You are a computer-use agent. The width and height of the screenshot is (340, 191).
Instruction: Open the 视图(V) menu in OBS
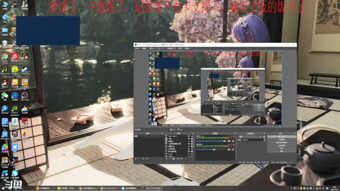(151, 48)
